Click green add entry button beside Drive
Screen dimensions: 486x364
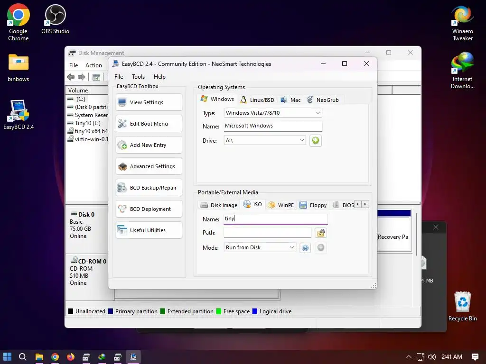pyautogui.click(x=315, y=140)
